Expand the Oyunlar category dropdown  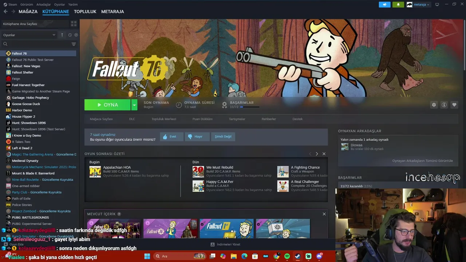pyautogui.click(x=29, y=35)
